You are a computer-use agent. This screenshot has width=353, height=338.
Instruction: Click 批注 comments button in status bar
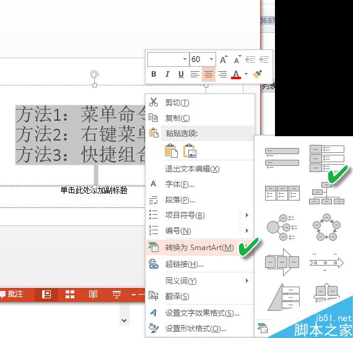pos(12,294)
